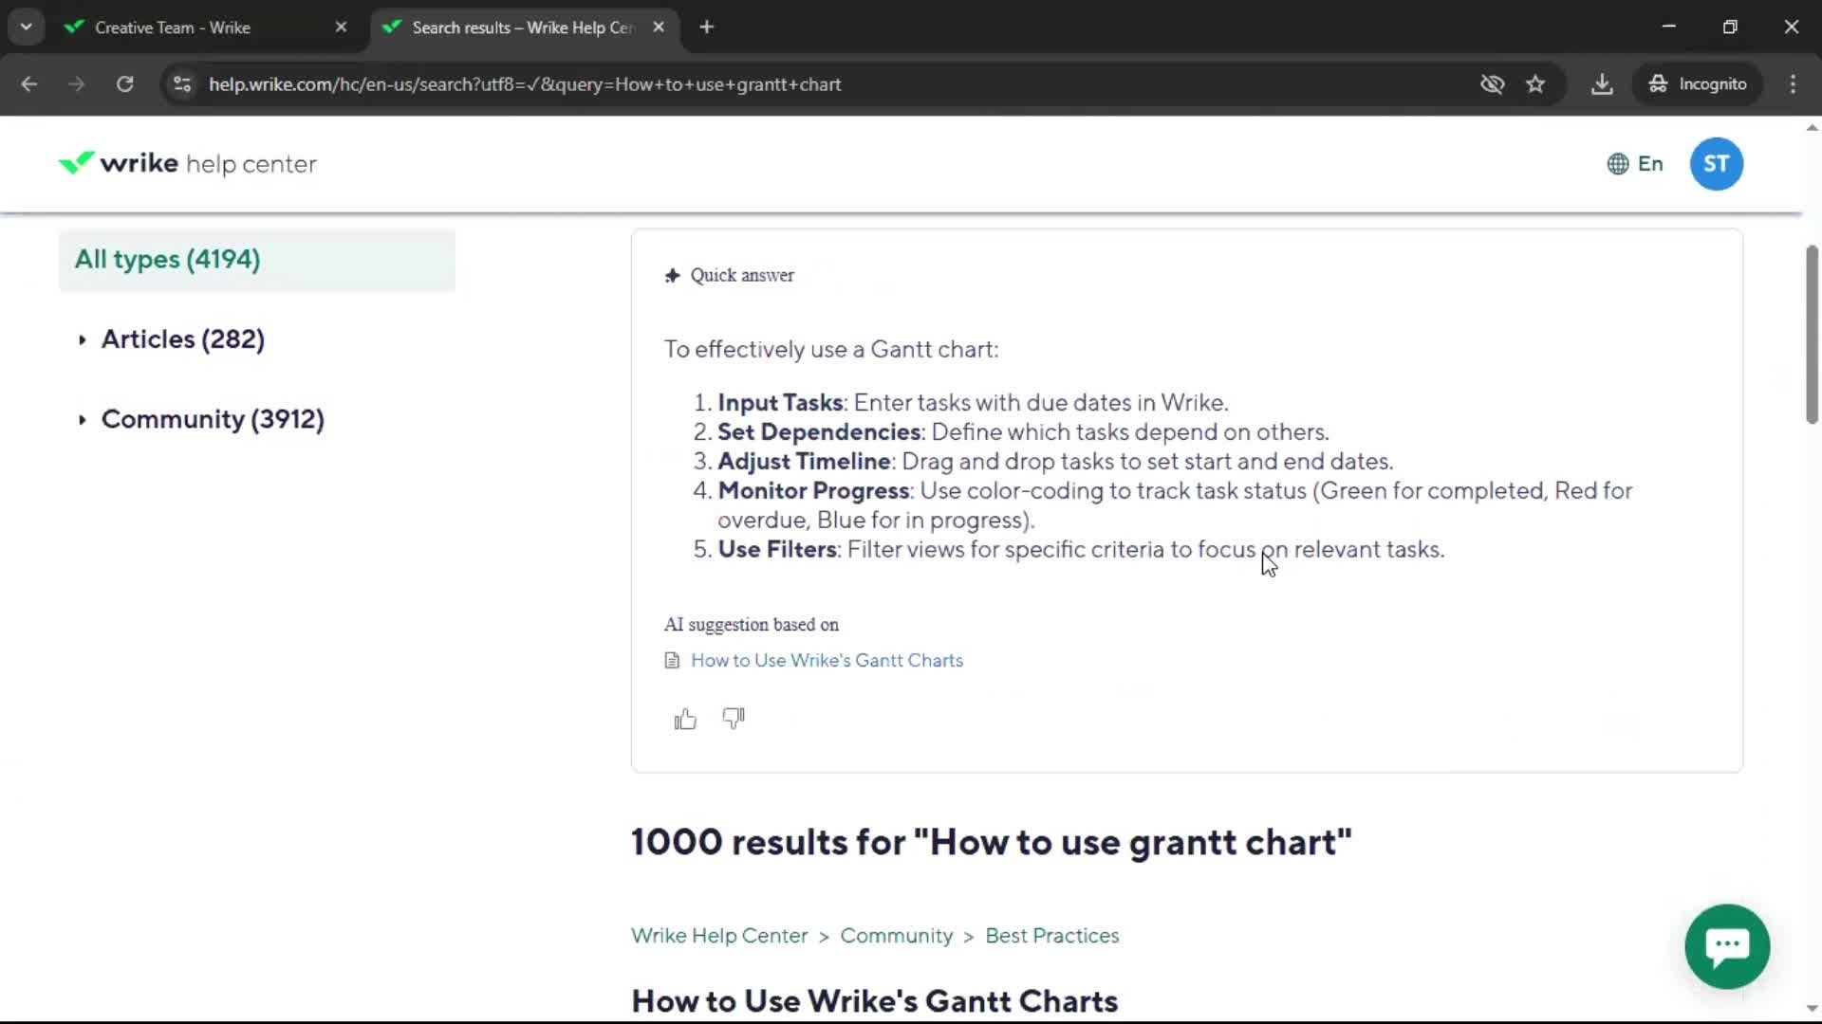Click the scroll up arrow of the scrollbar

pyautogui.click(x=1812, y=127)
